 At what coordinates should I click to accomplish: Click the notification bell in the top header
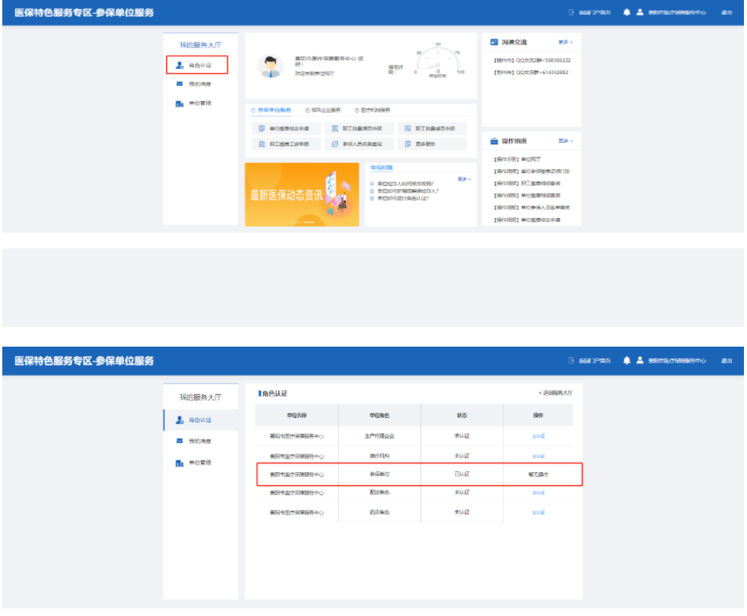tap(627, 13)
